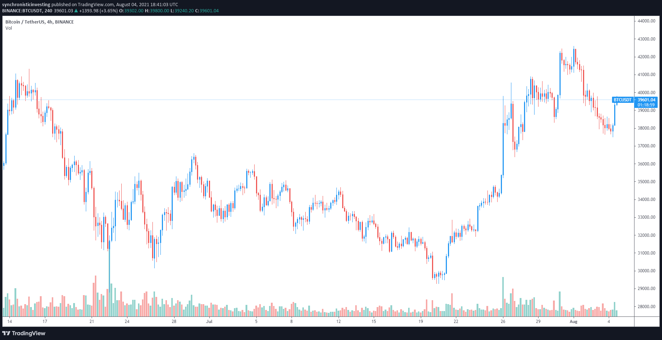Click the TradingView logo icon
The width and height of the screenshot is (662, 340).
[6, 333]
